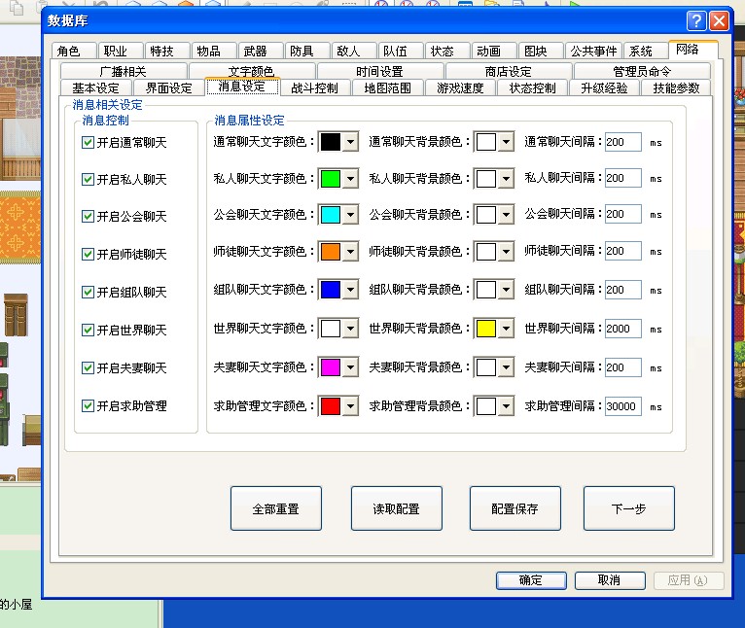745x628 pixels.
Task: Click the magenta 夫妻聊天文字颜色 swatch
Action: click(331, 367)
